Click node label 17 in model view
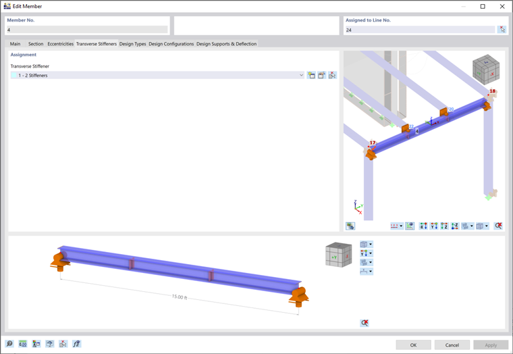This screenshot has width=513, height=354. [373, 143]
